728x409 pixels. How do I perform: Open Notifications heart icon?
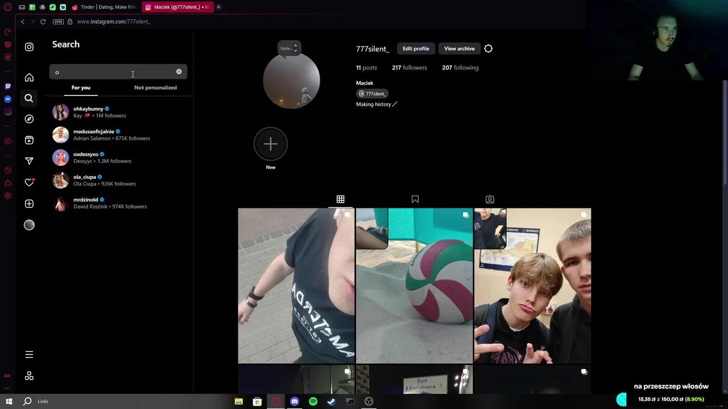(29, 182)
